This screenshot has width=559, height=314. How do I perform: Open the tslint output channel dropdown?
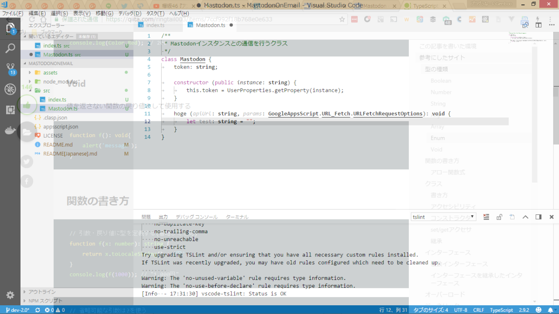click(444, 217)
